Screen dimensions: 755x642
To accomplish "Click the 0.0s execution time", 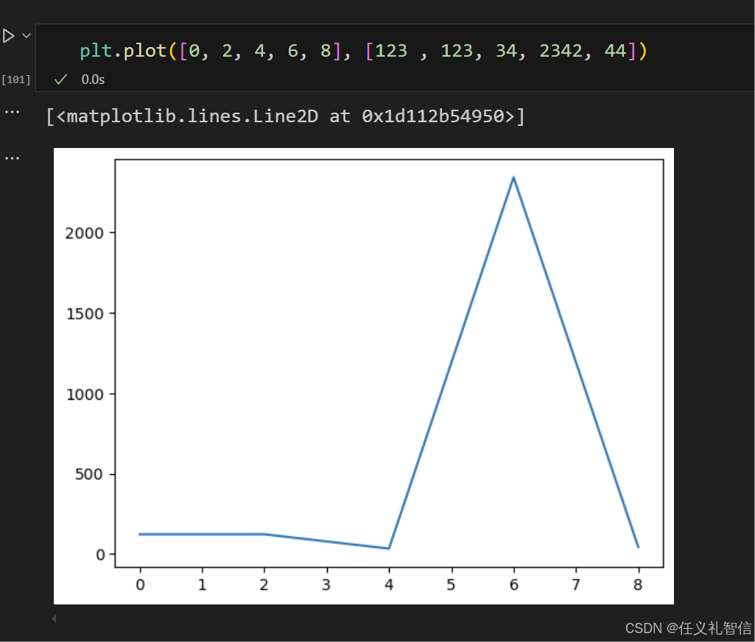I will click(93, 80).
